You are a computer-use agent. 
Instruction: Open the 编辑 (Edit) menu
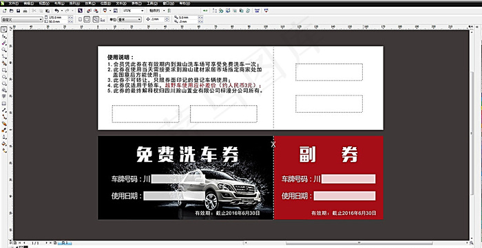(x=29, y=3)
